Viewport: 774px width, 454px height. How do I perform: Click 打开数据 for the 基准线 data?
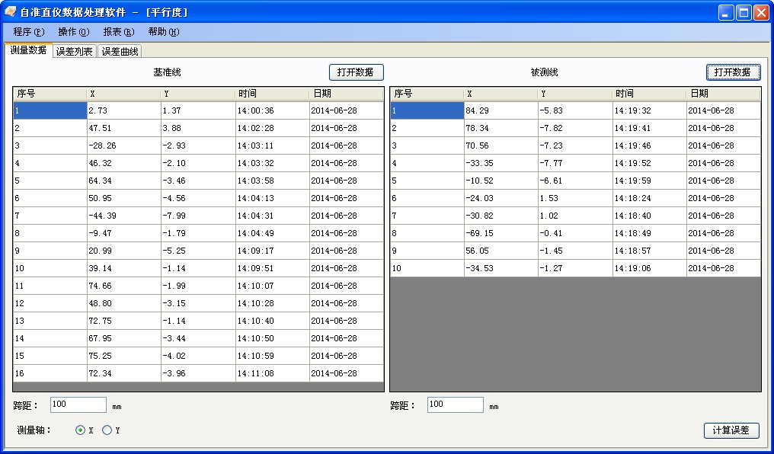pos(354,72)
